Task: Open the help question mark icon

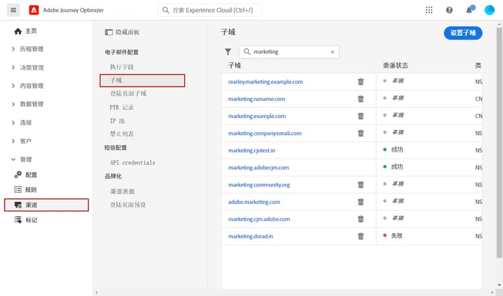Action: click(x=449, y=10)
